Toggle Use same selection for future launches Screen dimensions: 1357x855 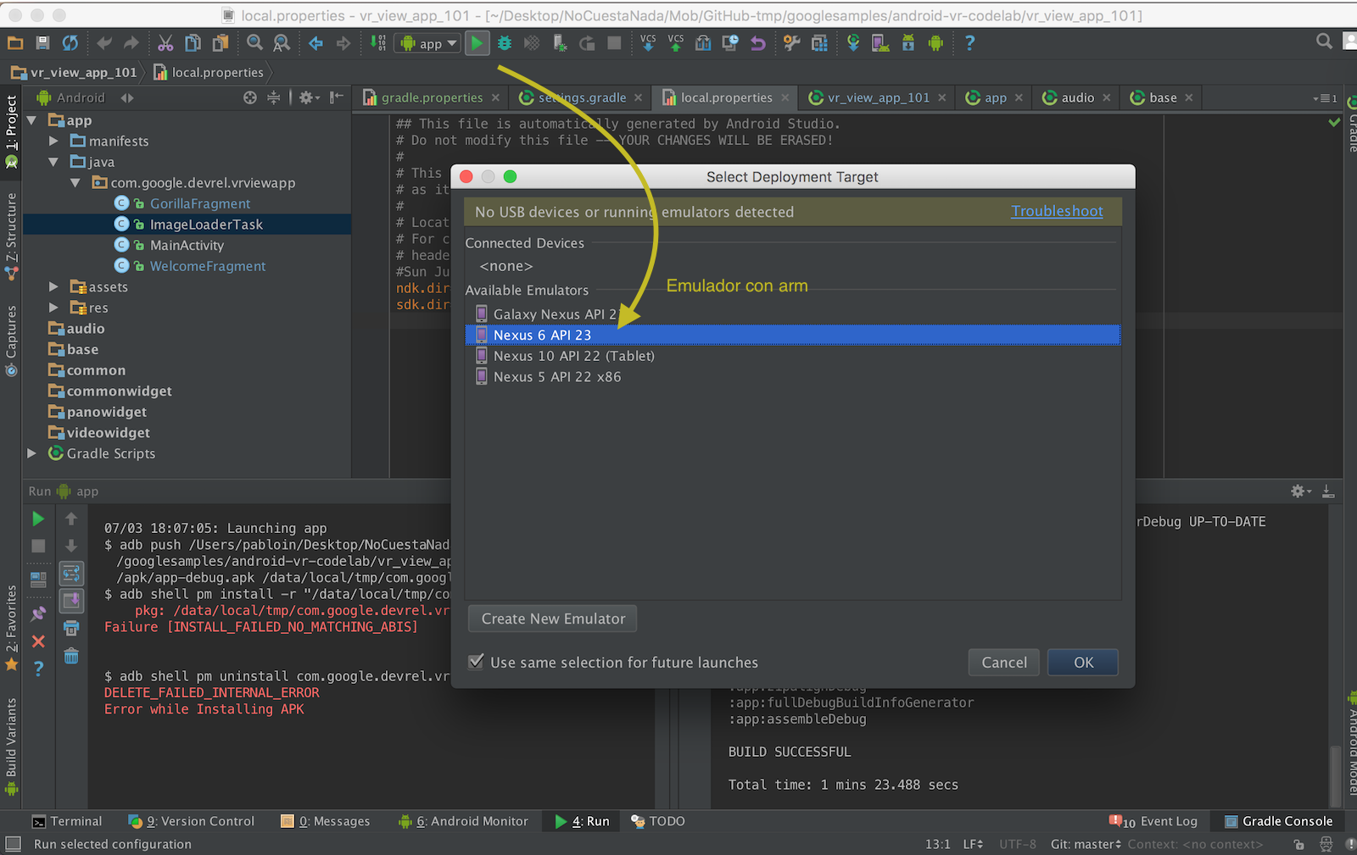pos(477,662)
